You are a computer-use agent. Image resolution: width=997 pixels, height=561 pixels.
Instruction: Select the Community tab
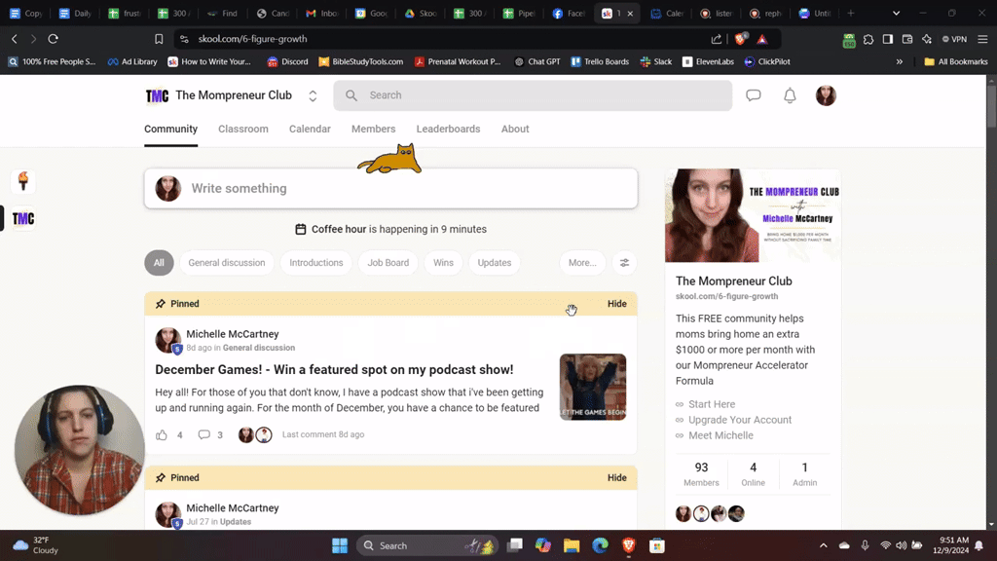171,130
